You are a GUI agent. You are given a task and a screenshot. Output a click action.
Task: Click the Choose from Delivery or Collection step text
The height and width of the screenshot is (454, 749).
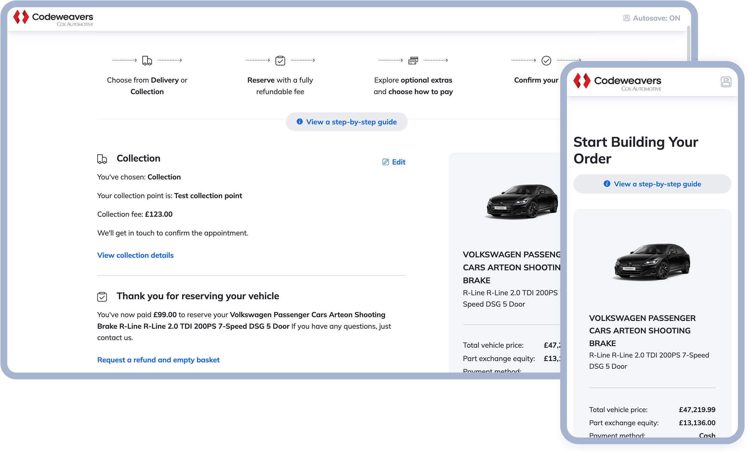point(147,86)
